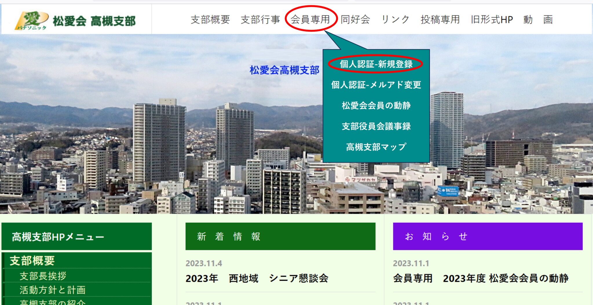Viewport: 593px width, 305px height.
Task: Open 支部長挨拶 in the sidebar
Action: (43, 276)
